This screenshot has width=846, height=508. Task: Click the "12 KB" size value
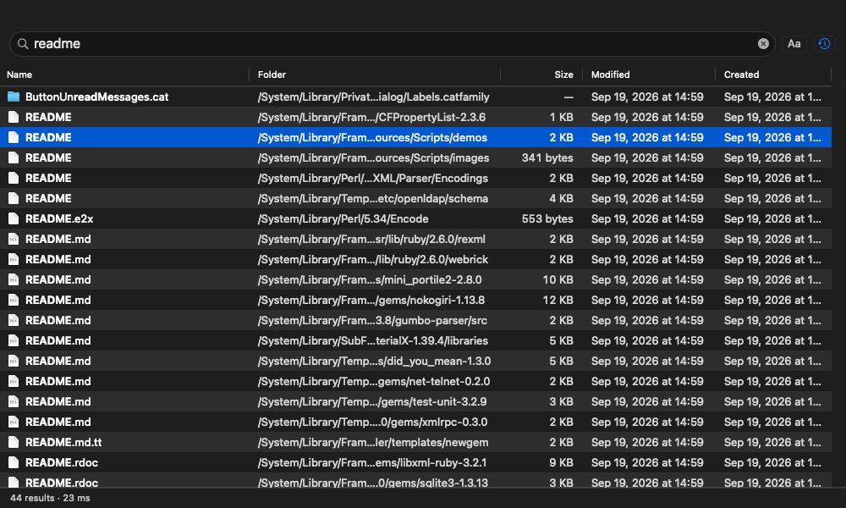pos(558,301)
